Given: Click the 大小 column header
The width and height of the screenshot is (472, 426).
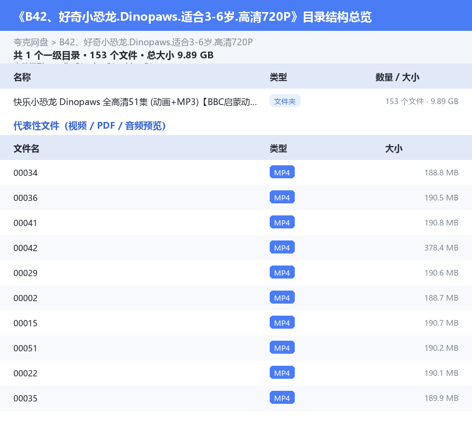Looking at the screenshot, I should point(394,148).
